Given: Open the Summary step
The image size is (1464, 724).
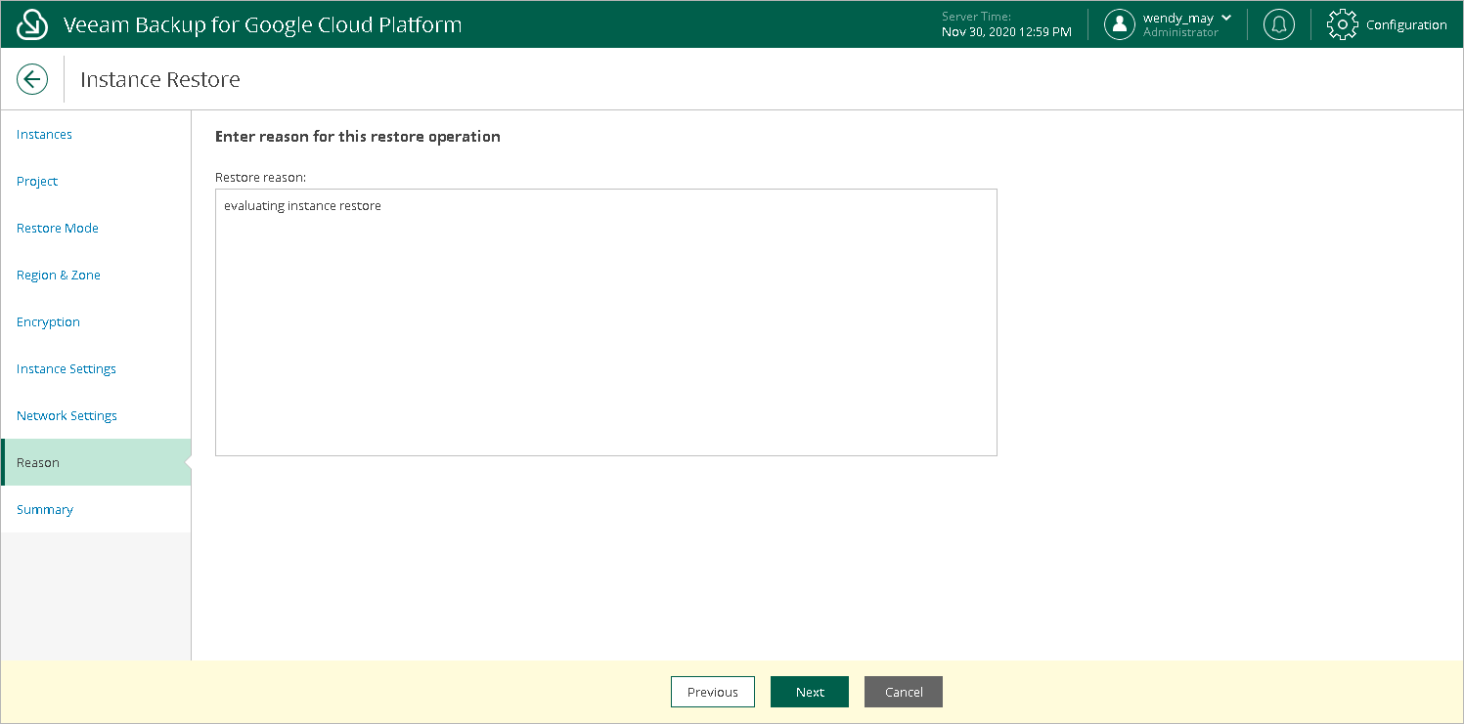Looking at the screenshot, I should click(96, 509).
